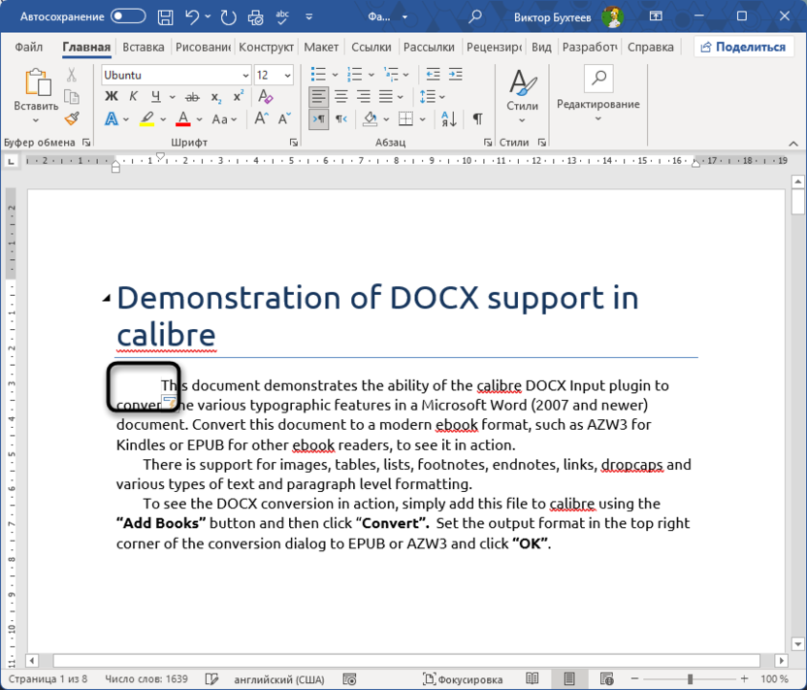Select the Format Painter brush icon
Screen dimensions: 807x690
(x=72, y=118)
